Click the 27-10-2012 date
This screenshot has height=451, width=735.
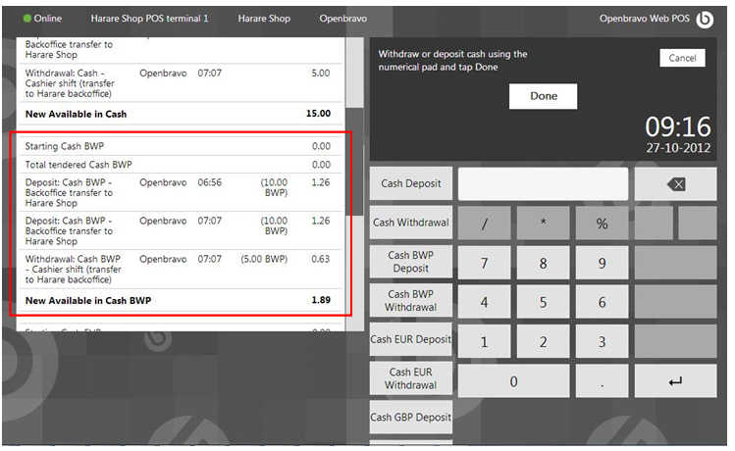[678, 148]
